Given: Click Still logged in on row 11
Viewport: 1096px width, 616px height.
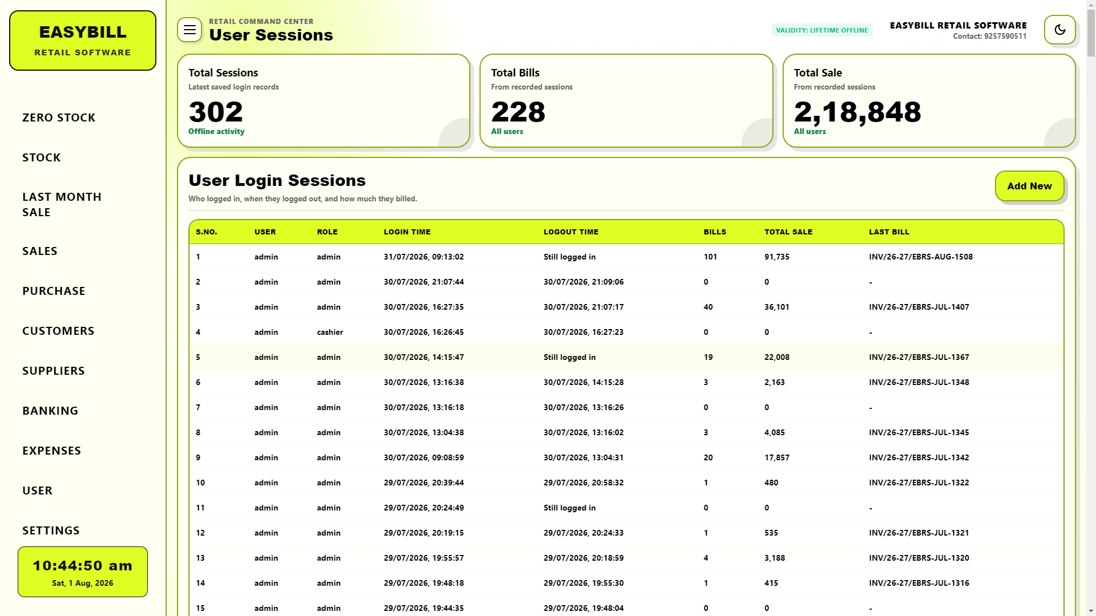Looking at the screenshot, I should 569,508.
